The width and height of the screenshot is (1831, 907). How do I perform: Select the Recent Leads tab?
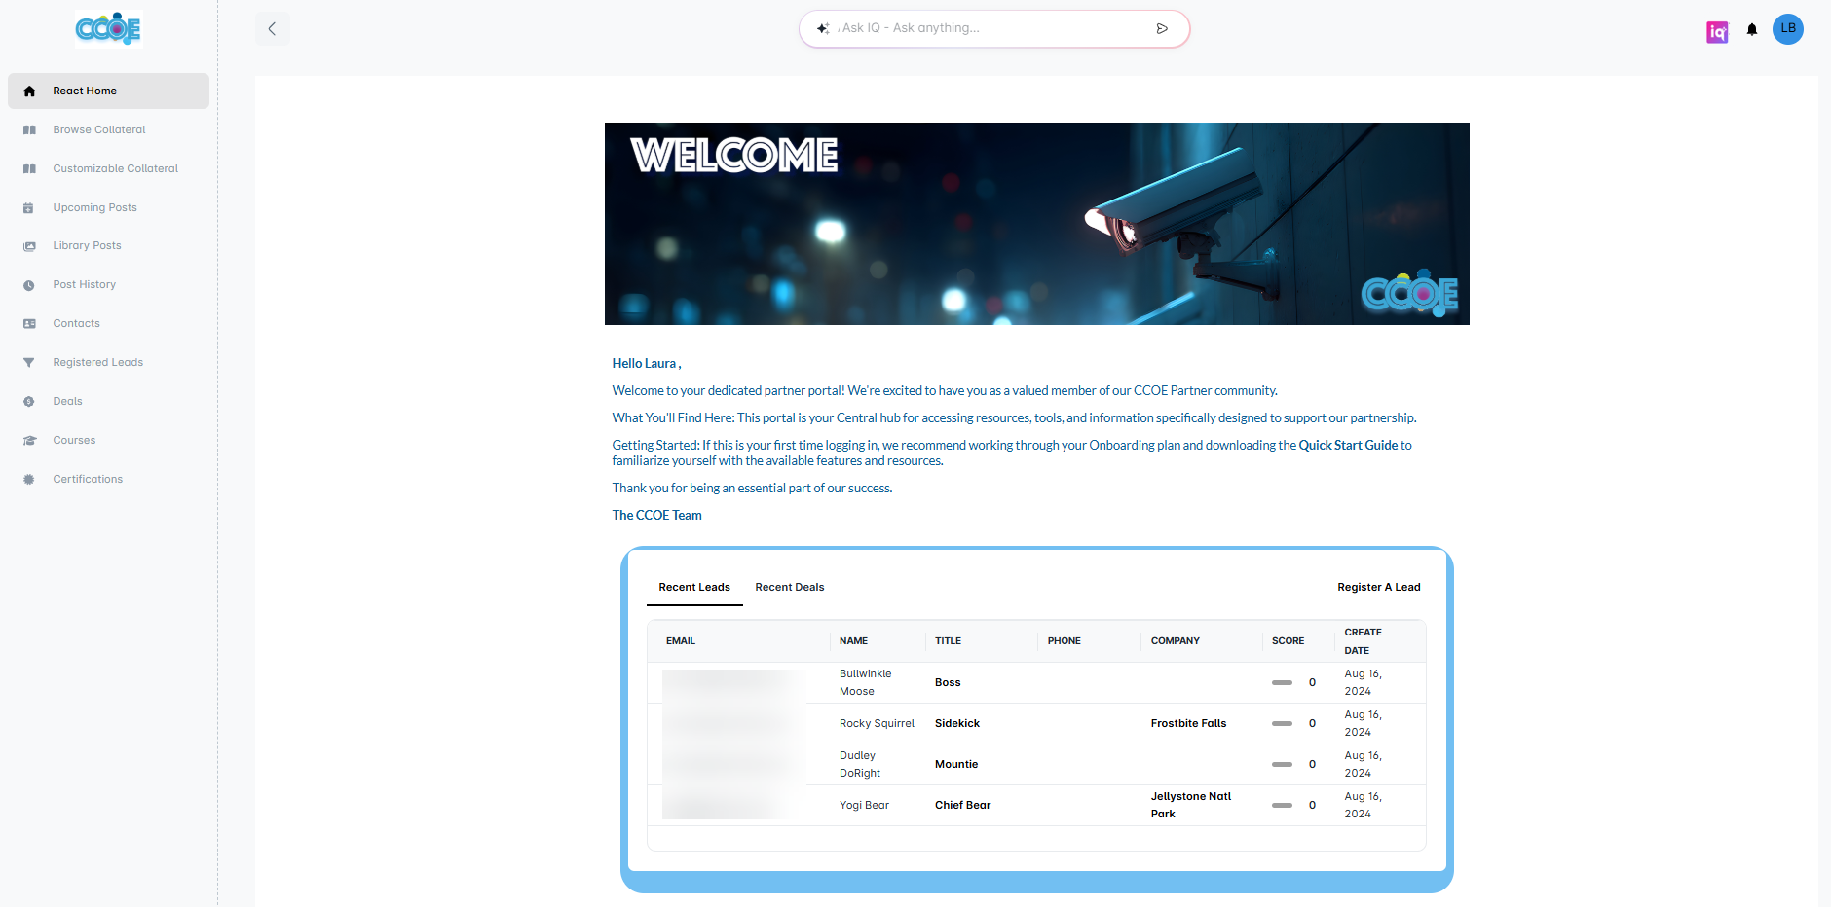[694, 587]
